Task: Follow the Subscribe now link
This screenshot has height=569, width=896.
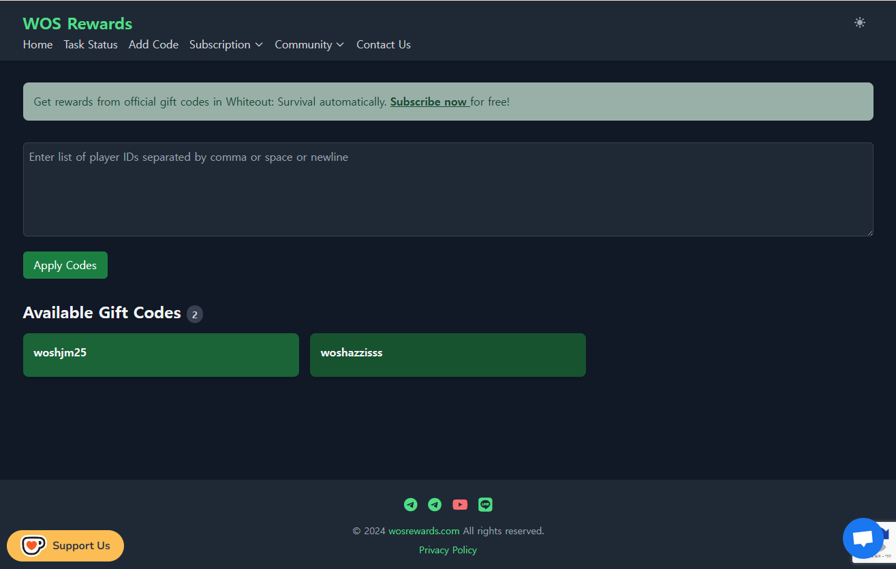Action: [429, 102]
